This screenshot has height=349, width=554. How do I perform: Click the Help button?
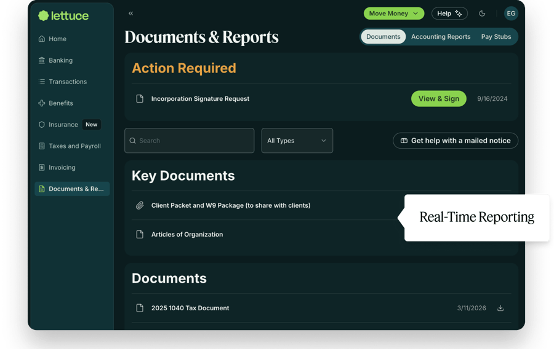pyautogui.click(x=449, y=14)
